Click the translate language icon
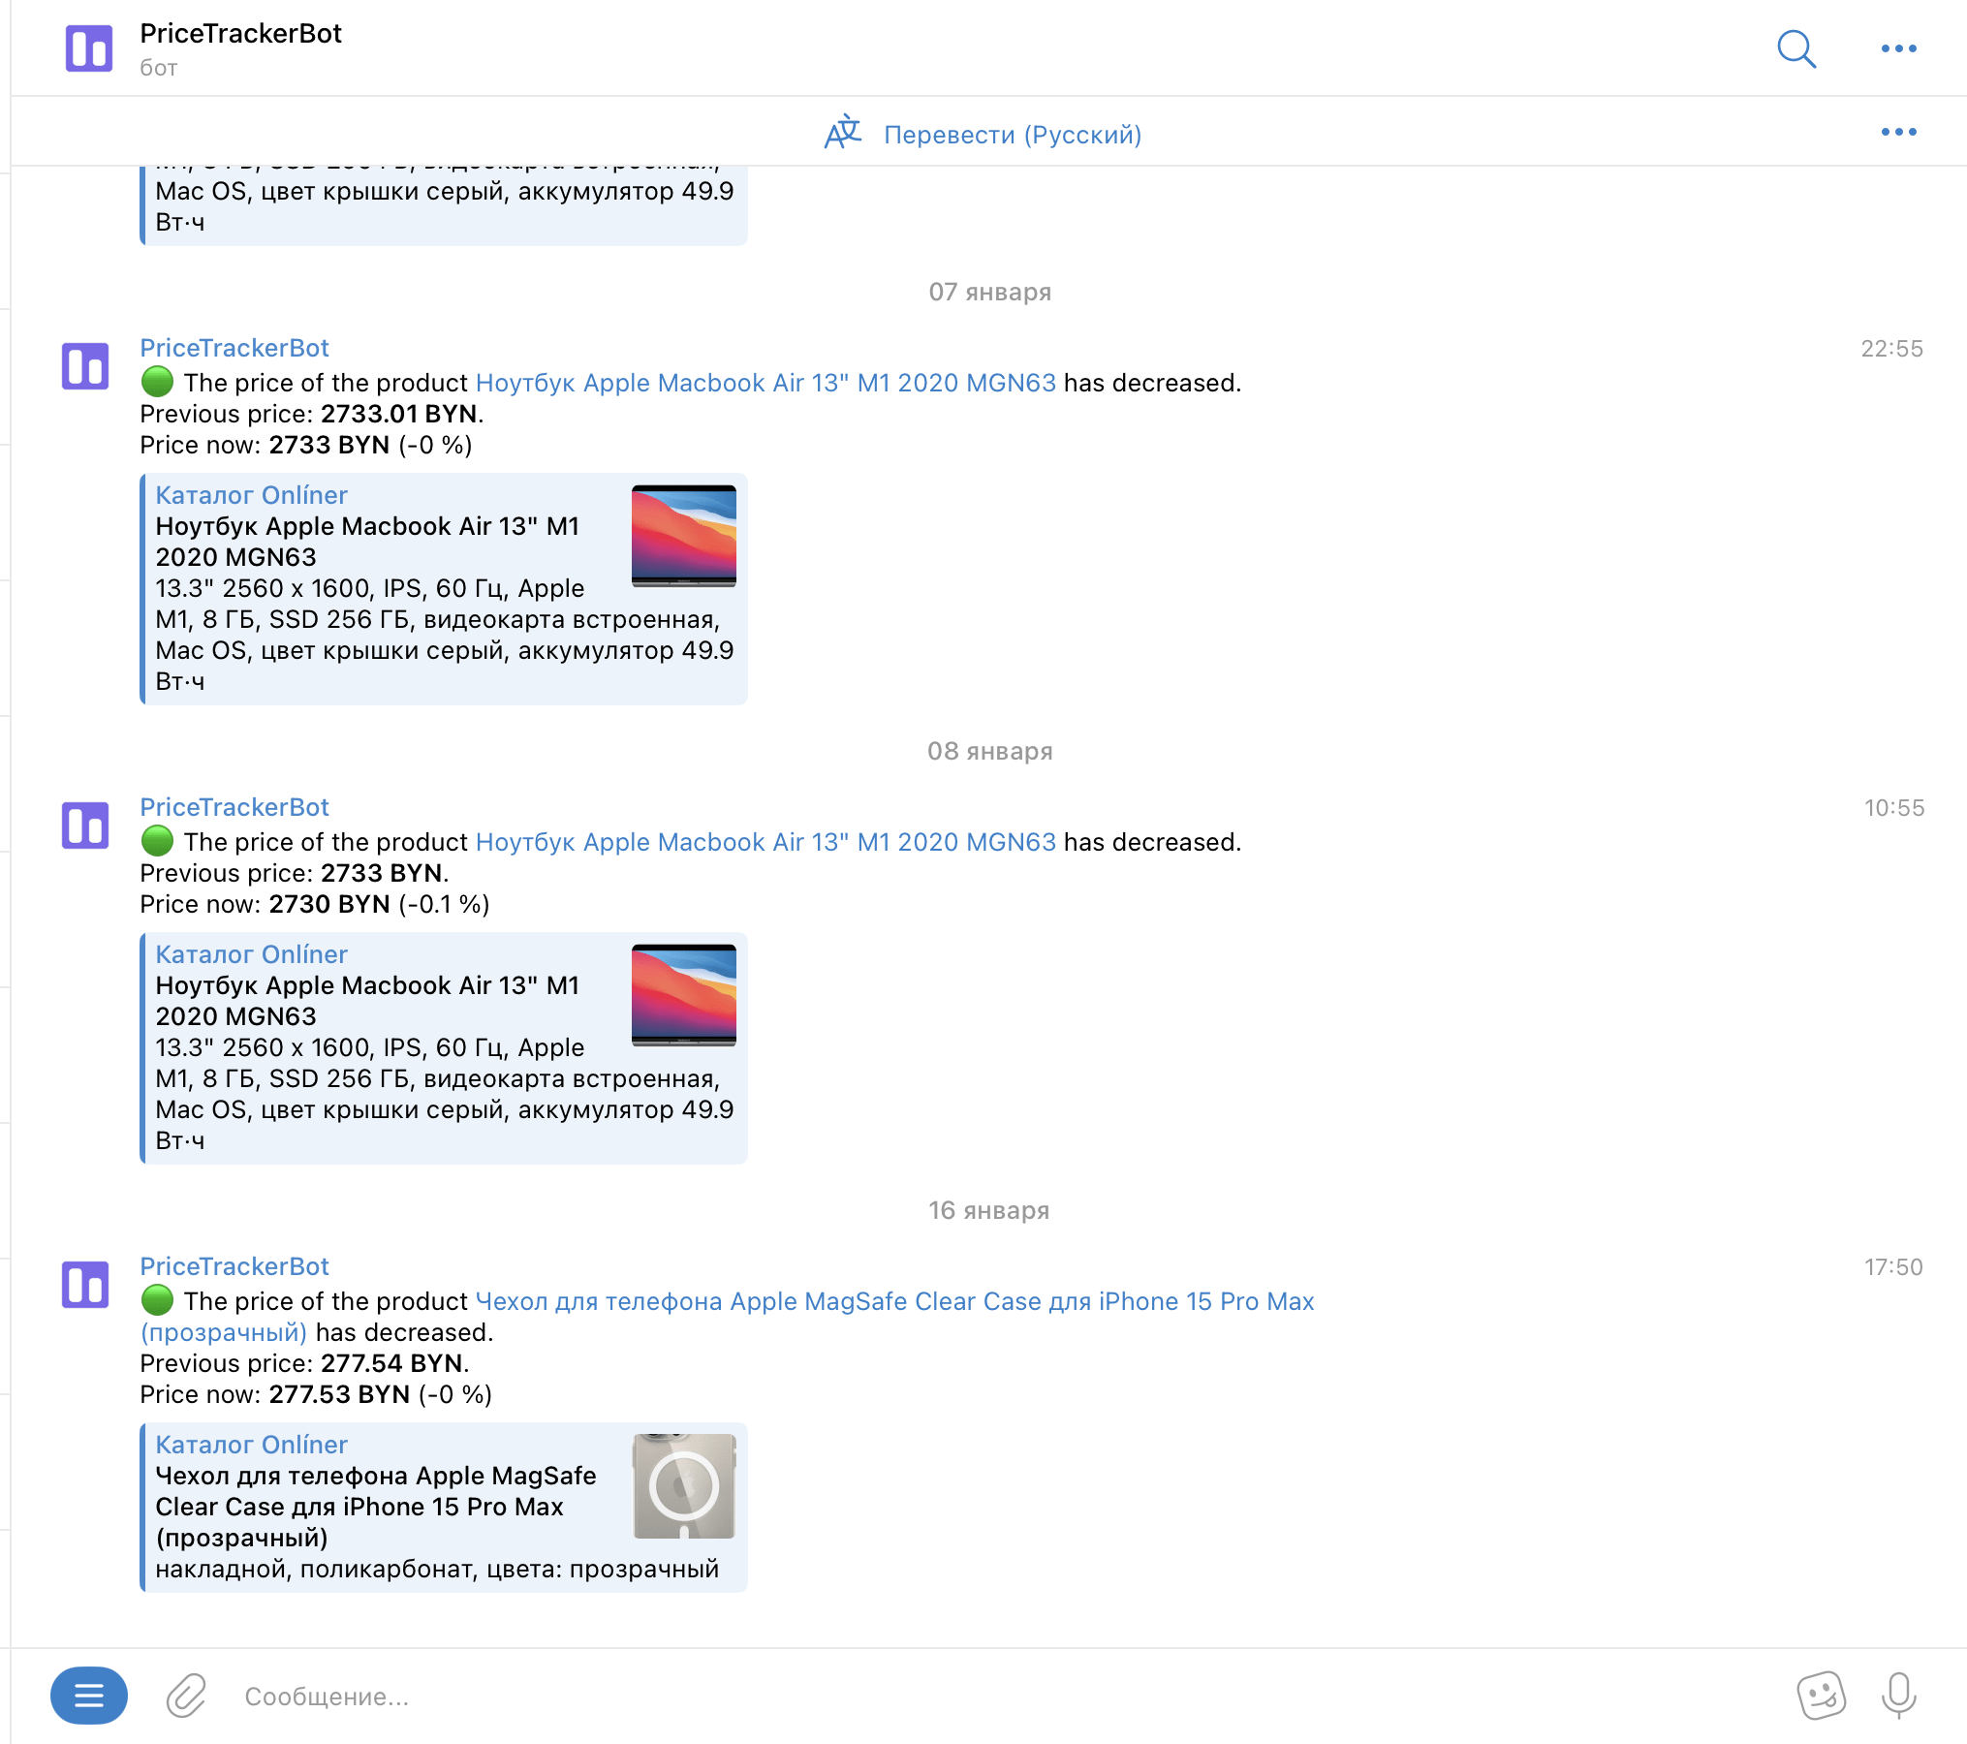This screenshot has width=1967, height=1744. [x=842, y=133]
